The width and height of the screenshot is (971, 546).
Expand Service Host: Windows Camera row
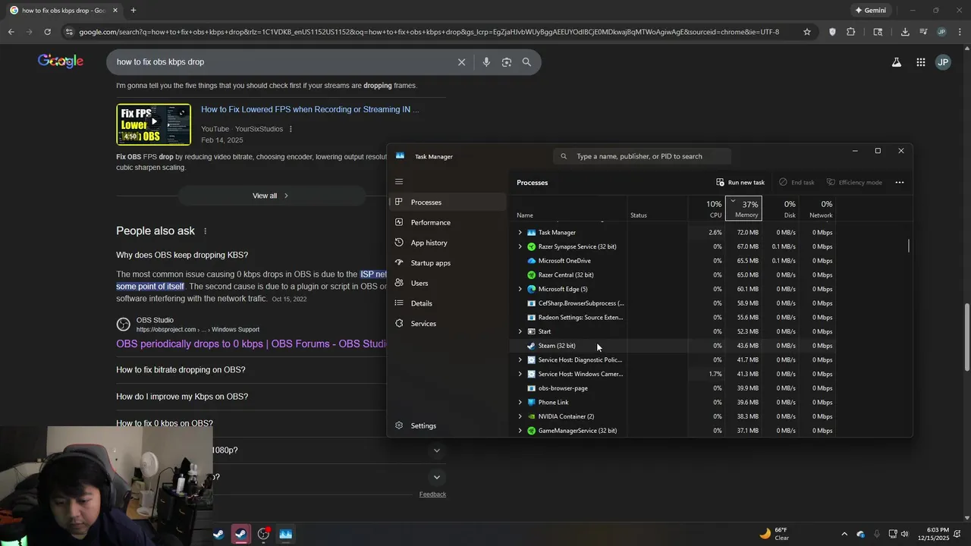(x=520, y=374)
